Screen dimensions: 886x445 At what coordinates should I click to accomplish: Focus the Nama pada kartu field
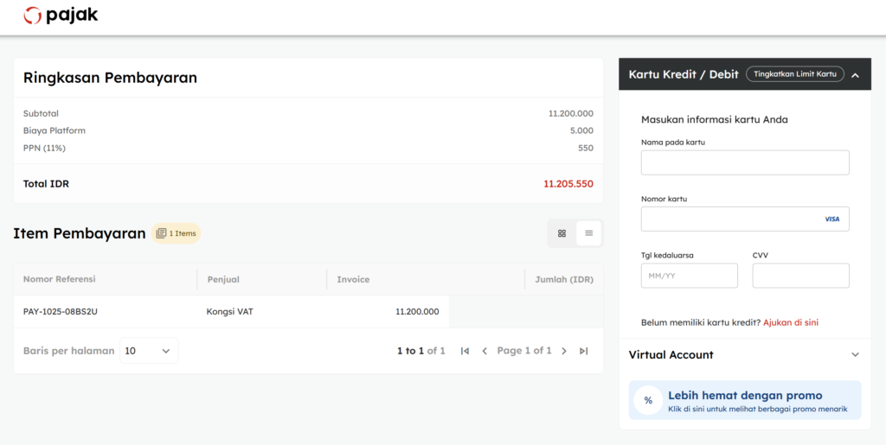coord(744,162)
